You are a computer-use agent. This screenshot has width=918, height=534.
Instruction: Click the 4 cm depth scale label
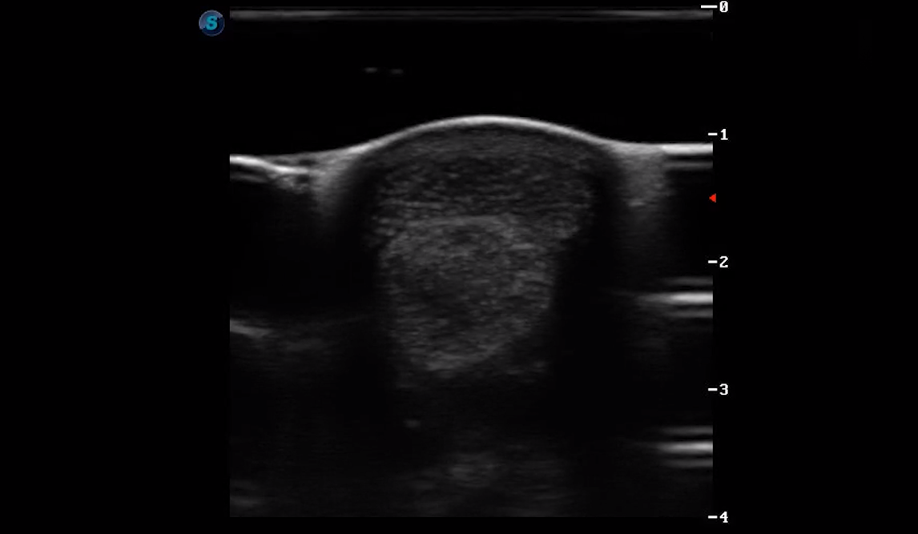pyautogui.click(x=724, y=517)
